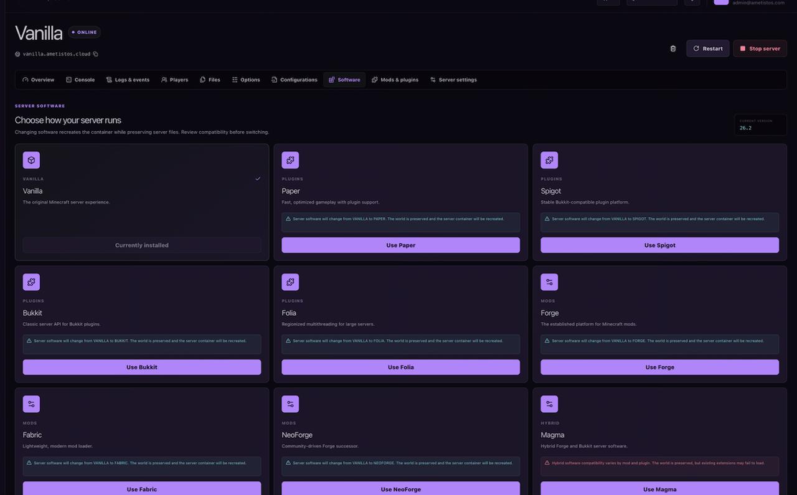The image size is (797, 495).
Task: Click the Use NeoForge button
Action: 400,489
